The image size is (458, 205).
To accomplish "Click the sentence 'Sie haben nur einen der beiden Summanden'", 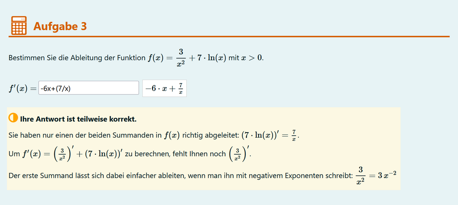I will 82,135.
